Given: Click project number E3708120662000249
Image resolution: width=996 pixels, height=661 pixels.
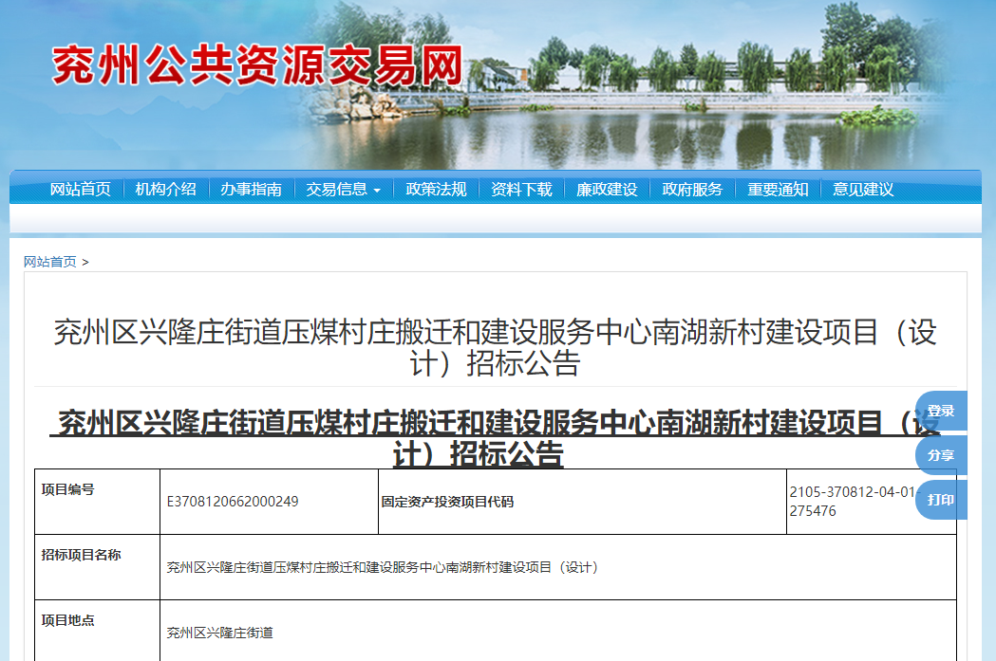Looking at the screenshot, I should click(x=233, y=502).
